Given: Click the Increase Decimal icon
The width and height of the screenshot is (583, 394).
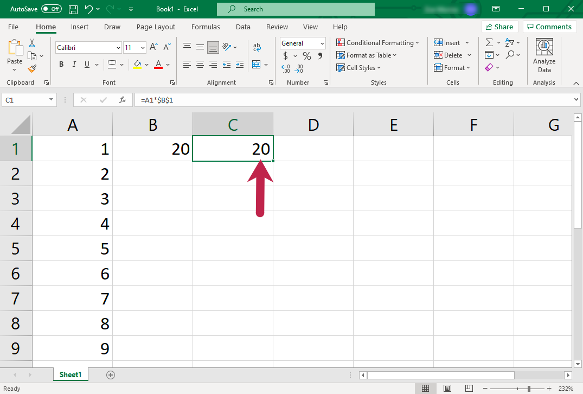Looking at the screenshot, I should pos(286,68).
